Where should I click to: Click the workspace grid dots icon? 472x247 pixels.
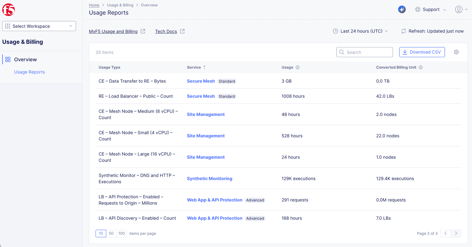point(8,26)
